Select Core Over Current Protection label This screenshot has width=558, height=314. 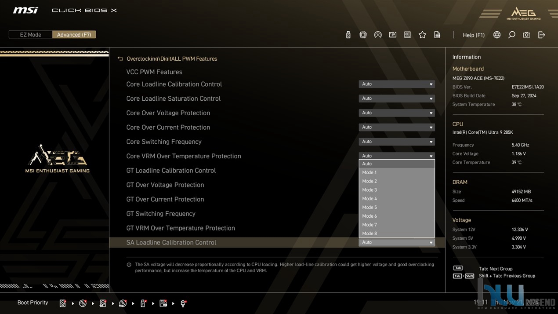pyautogui.click(x=168, y=128)
